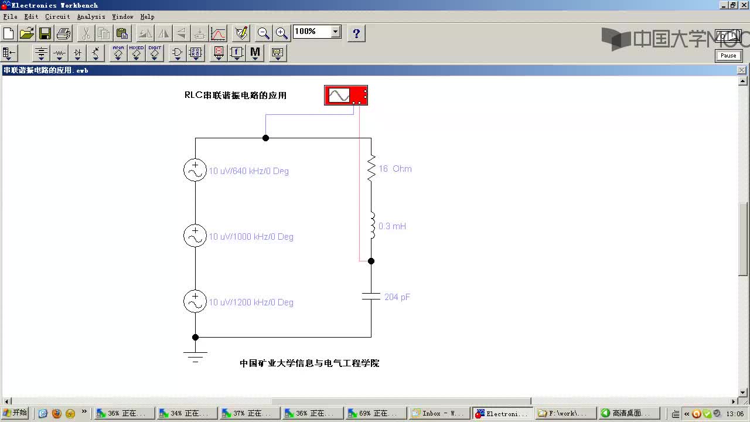Select the 640 kHz AC voltage source
Screen dimensions: 750x422
click(x=195, y=170)
